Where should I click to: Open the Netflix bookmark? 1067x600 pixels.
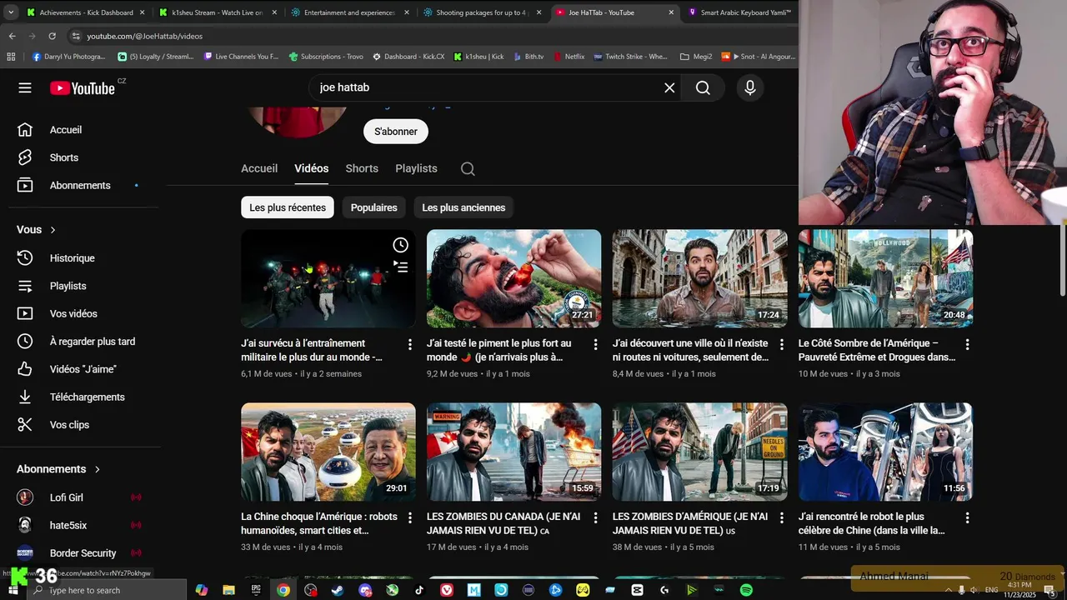pos(569,57)
